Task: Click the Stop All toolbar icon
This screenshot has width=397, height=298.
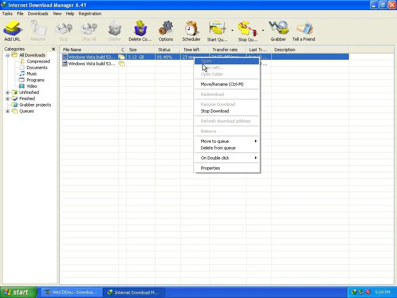Action: (x=89, y=31)
